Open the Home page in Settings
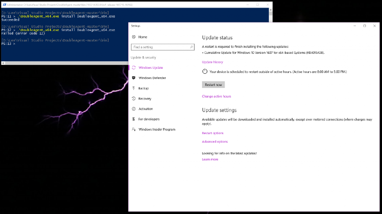The height and width of the screenshot is (214, 382). tap(143, 37)
